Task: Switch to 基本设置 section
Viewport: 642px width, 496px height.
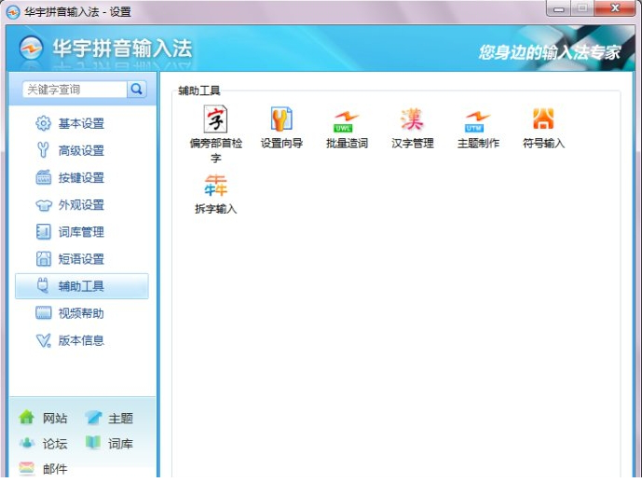Action: (82, 123)
